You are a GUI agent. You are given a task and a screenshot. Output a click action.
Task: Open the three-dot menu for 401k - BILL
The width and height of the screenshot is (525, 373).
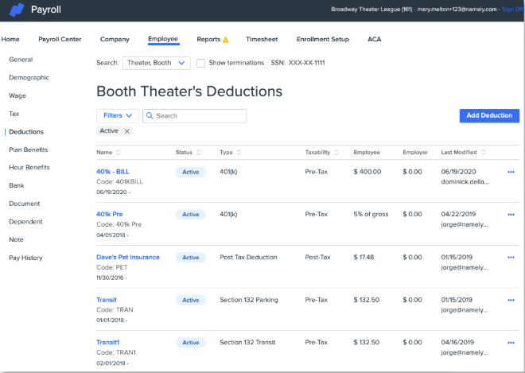click(x=511, y=171)
